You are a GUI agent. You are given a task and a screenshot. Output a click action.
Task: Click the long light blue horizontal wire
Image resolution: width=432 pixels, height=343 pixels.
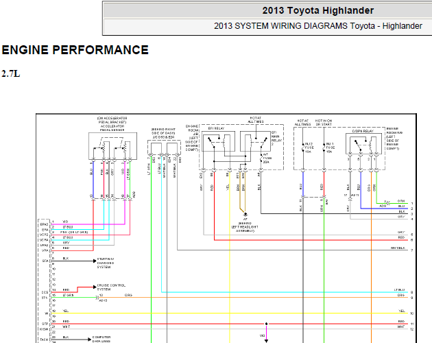click(285, 292)
